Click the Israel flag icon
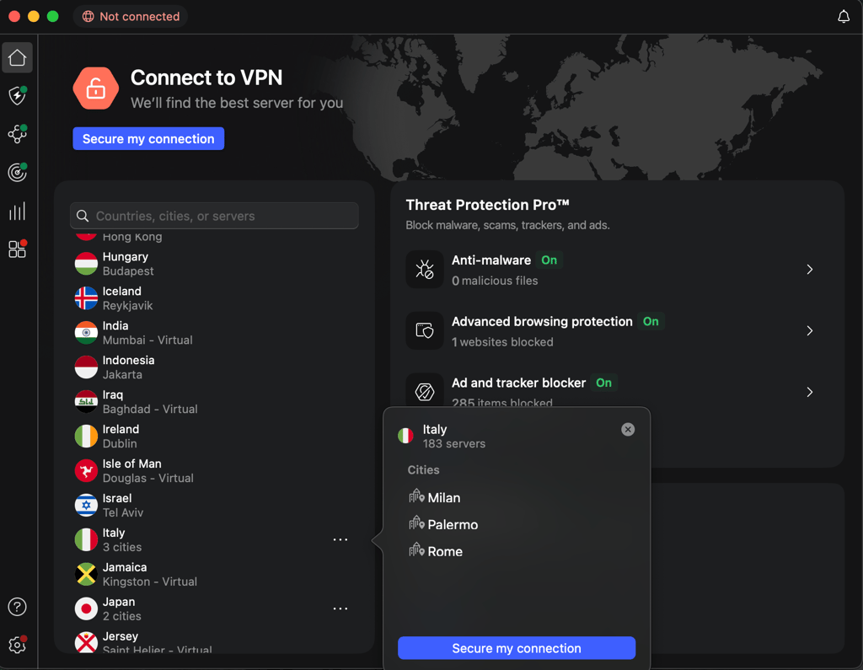 (87, 506)
